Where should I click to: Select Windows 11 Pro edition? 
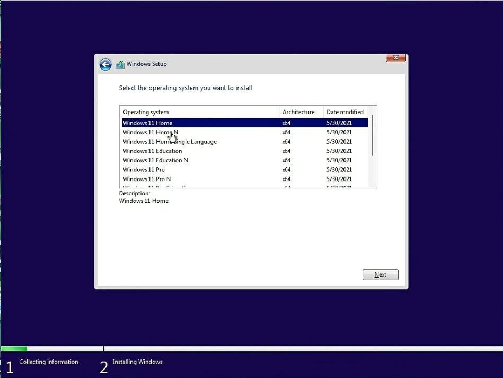click(x=245, y=169)
